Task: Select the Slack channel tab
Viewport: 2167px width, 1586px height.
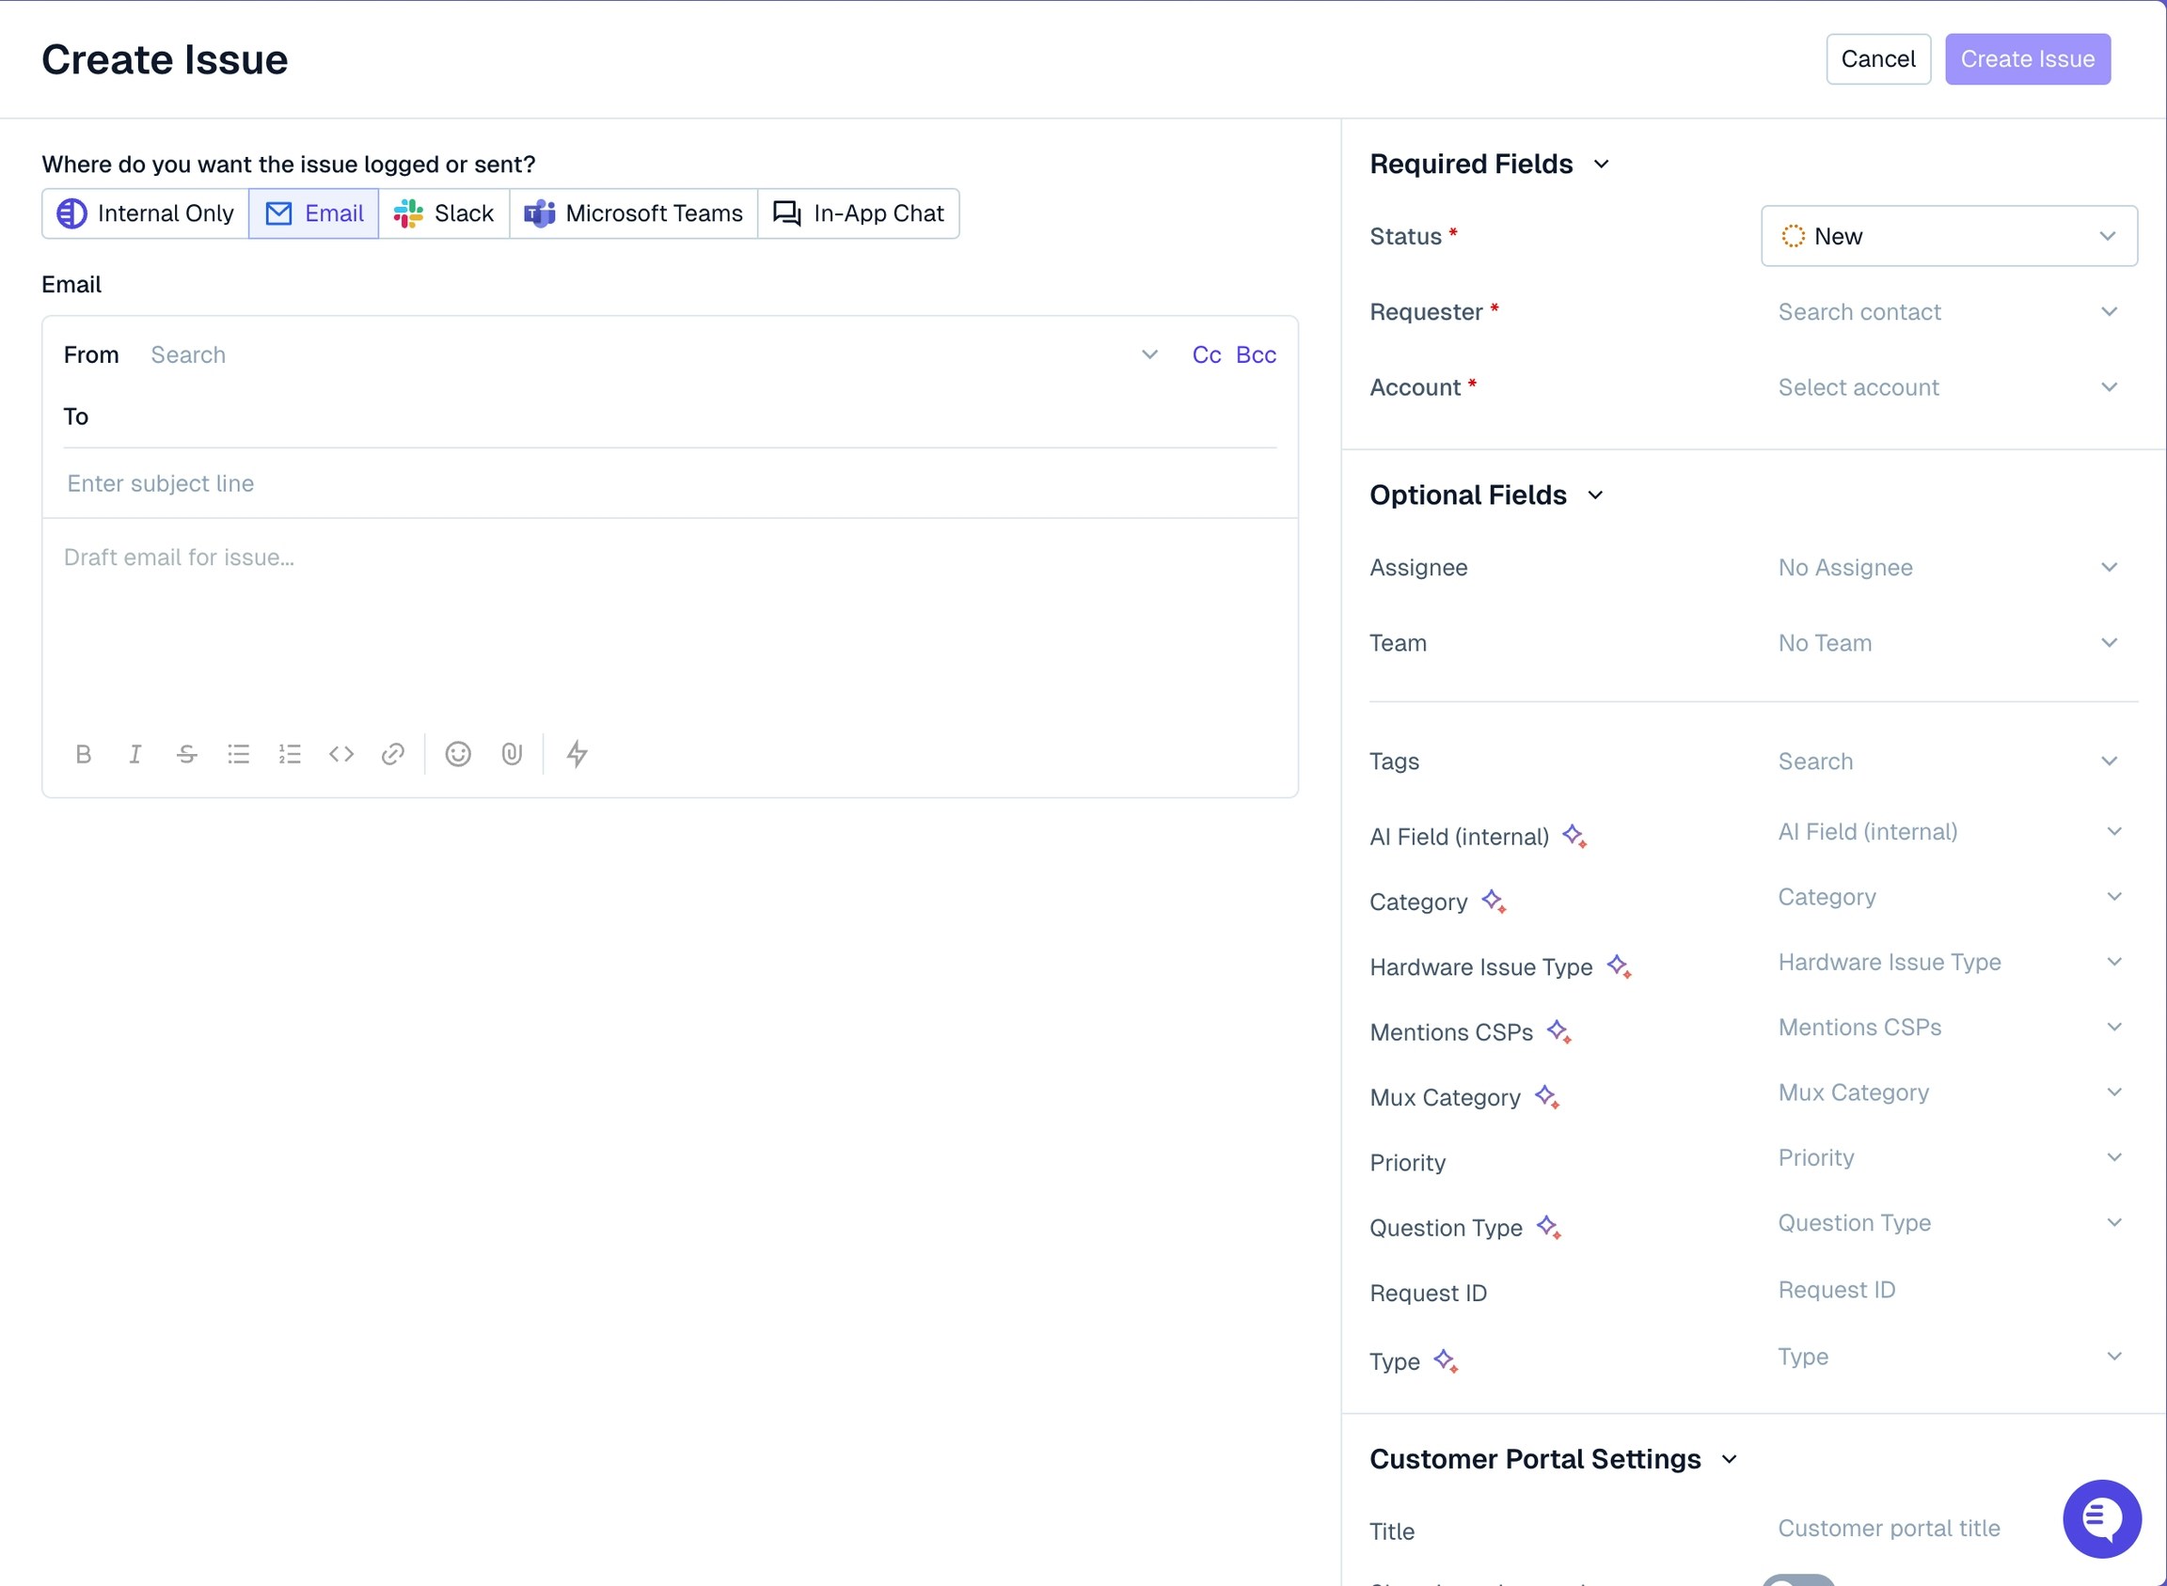Action: (x=444, y=213)
